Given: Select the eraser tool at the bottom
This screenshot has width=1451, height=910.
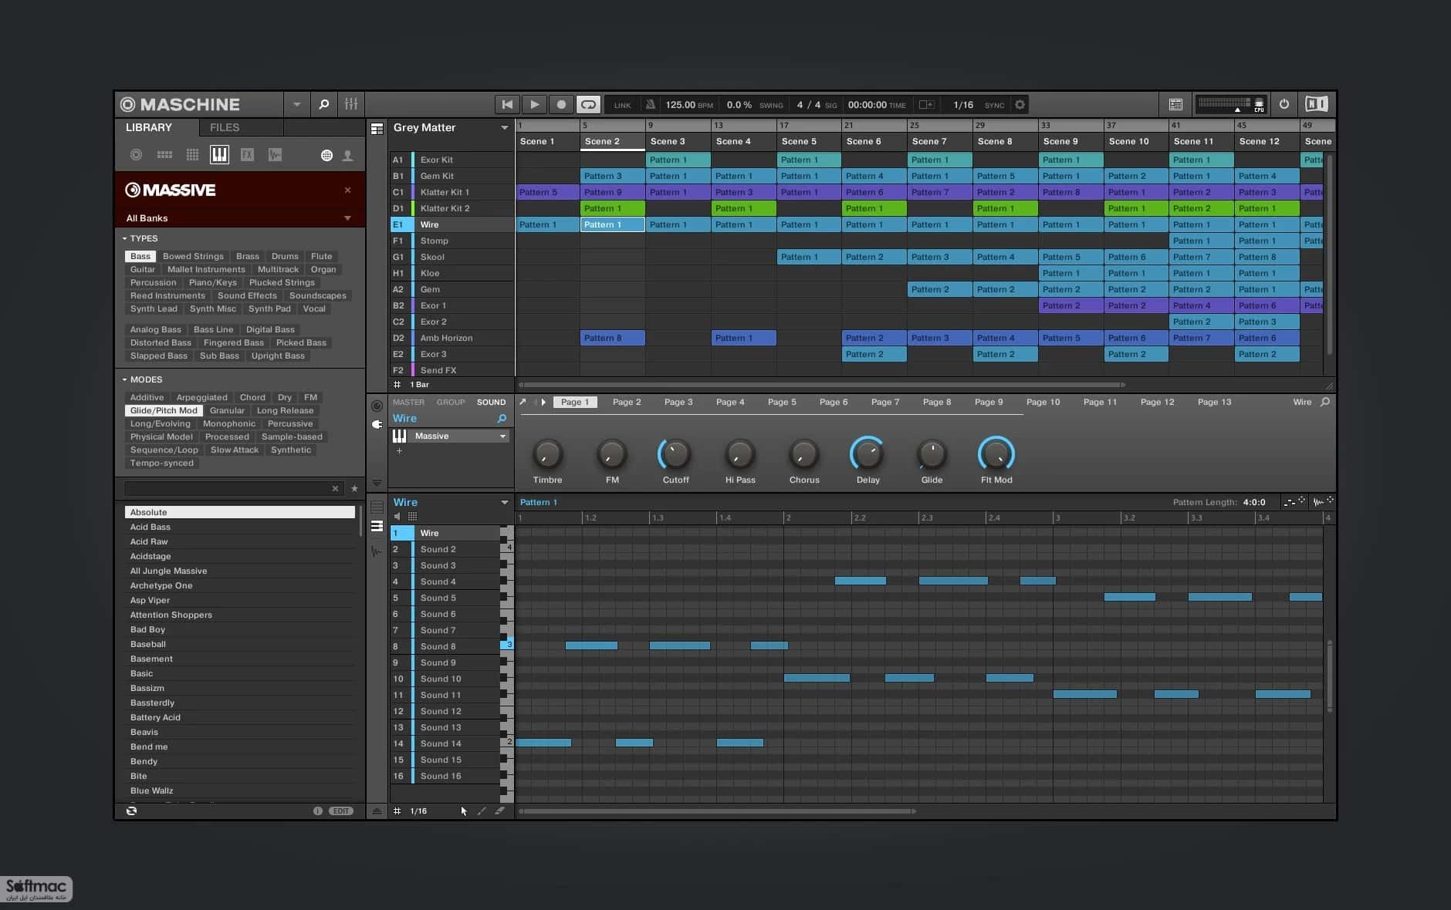Looking at the screenshot, I should coord(499,811).
